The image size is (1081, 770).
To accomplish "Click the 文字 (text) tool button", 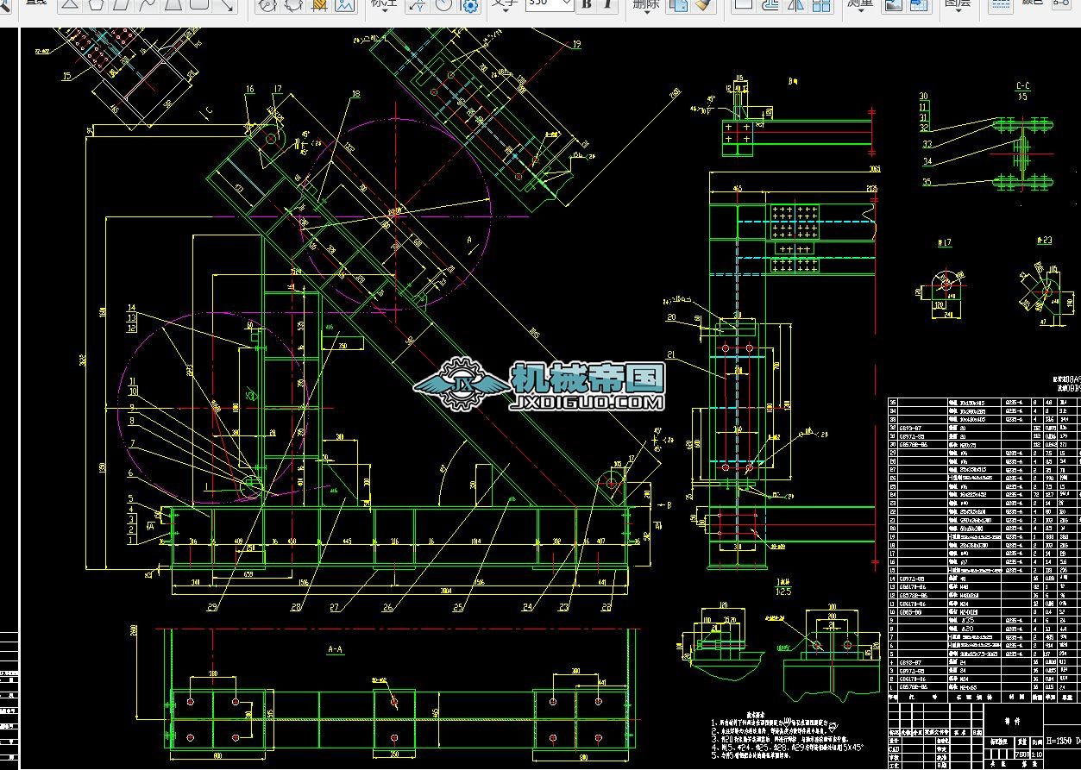I will (x=505, y=4).
